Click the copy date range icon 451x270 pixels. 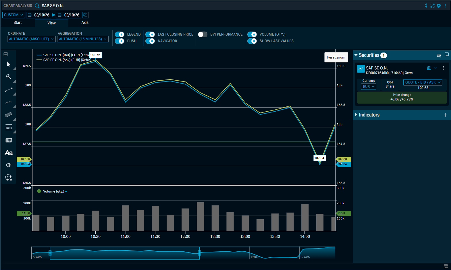pos(85,15)
